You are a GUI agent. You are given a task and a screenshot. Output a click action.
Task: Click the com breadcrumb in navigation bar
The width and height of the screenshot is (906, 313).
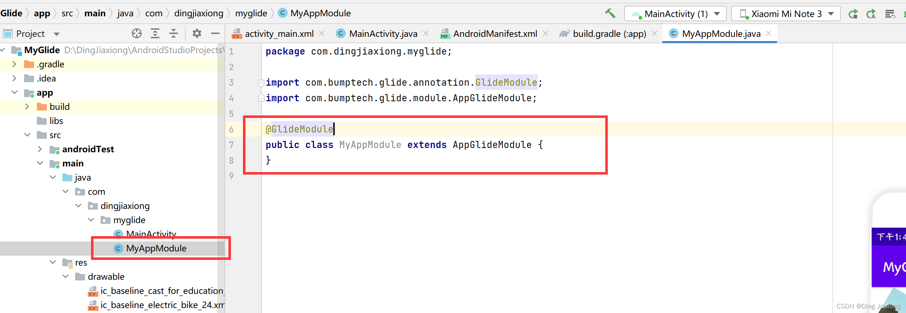coord(154,13)
